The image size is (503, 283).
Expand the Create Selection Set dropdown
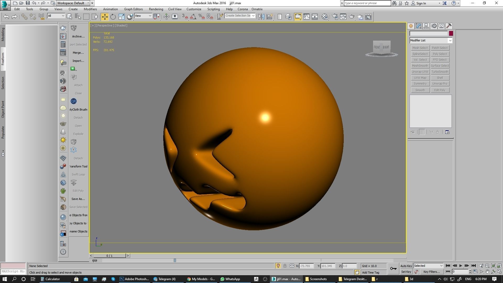(x=253, y=16)
